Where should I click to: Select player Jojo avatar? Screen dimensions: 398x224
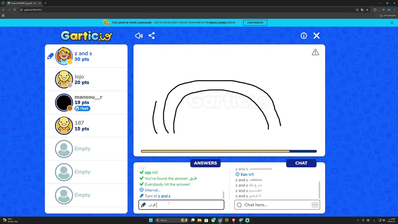pyautogui.click(x=64, y=79)
